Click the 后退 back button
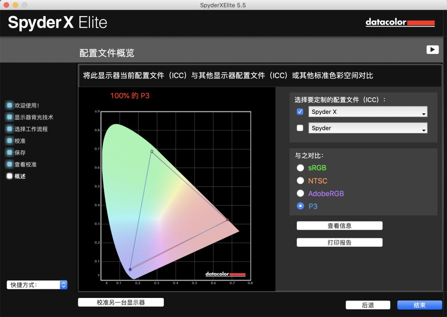This screenshot has height=317, width=447. coord(368,305)
